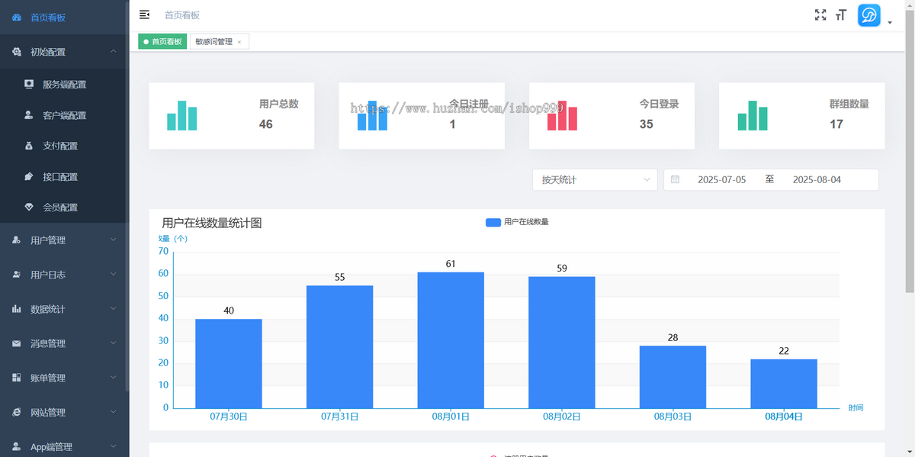915x457 pixels.
Task: Click the 支付配置 money bag icon
Action: point(29,146)
